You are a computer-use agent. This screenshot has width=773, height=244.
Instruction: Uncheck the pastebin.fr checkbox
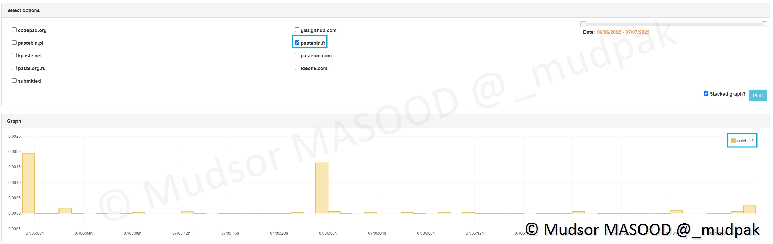[x=297, y=43]
